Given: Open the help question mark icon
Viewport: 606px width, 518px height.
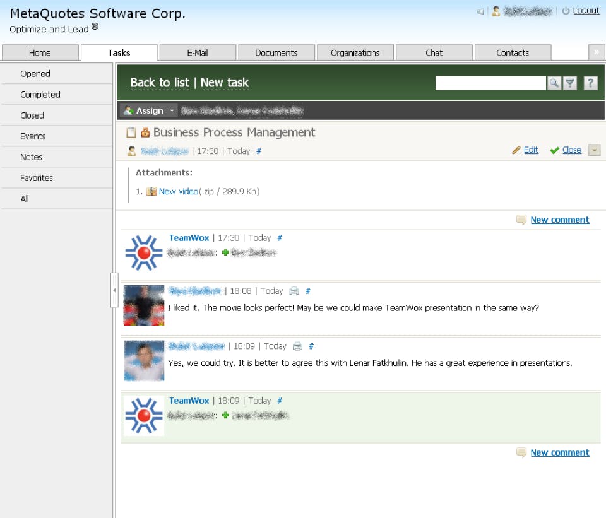Looking at the screenshot, I should [590, 83].
